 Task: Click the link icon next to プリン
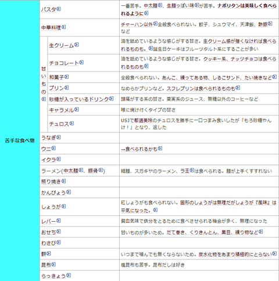(x=66, y=88)
